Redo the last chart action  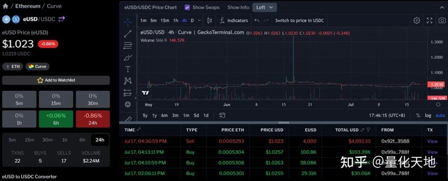click(266, 20)
